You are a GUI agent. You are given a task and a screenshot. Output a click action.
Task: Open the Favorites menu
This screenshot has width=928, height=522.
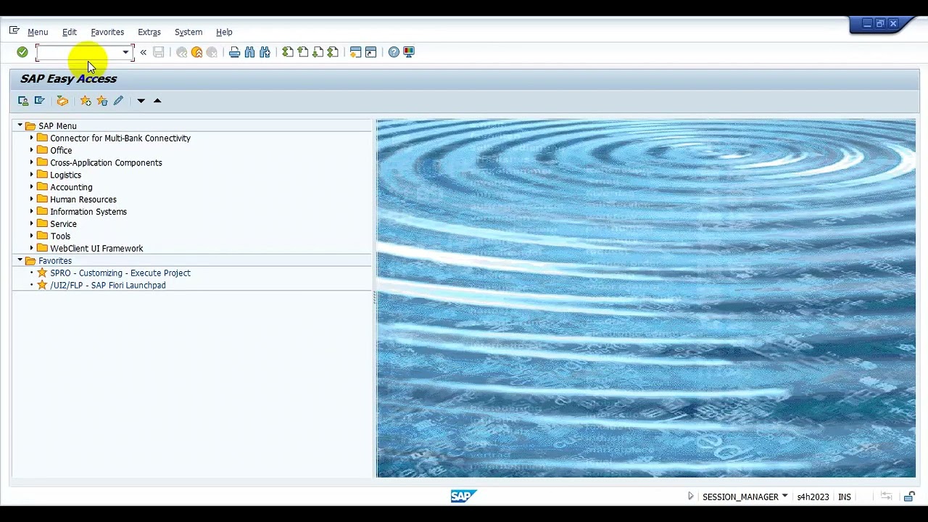(107, 32)
